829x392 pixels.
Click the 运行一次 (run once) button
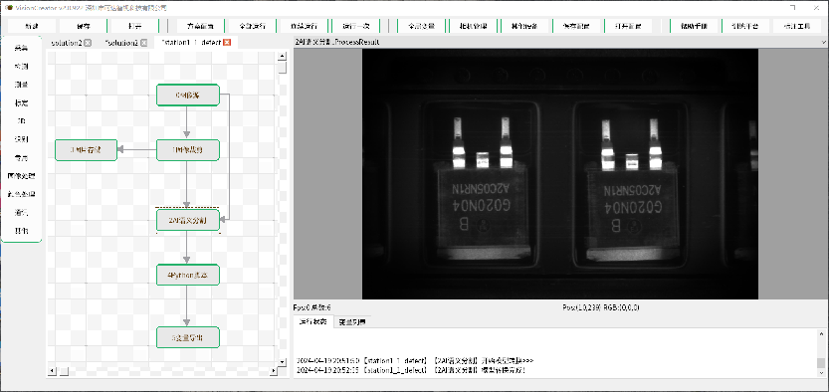(356, 26)
